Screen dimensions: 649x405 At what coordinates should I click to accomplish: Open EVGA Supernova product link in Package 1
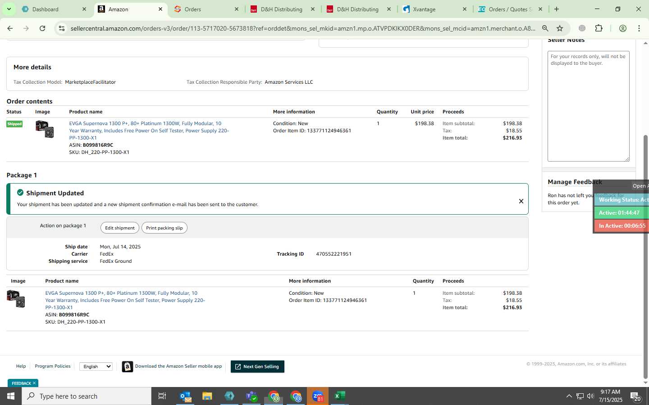125,300
